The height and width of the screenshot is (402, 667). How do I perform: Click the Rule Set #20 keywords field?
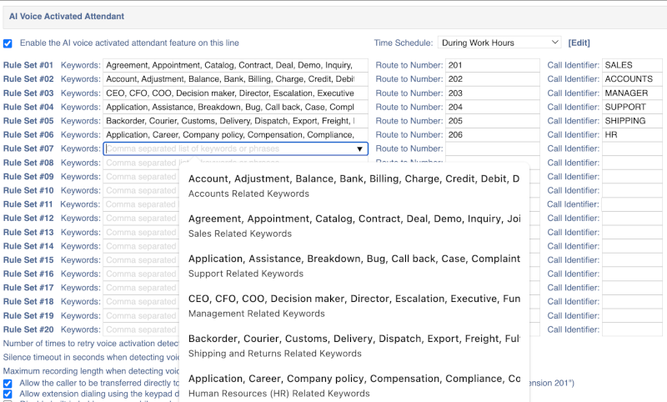141,329
